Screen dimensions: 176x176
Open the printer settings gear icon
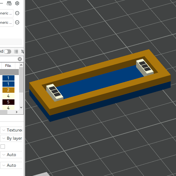coord(17,3)
